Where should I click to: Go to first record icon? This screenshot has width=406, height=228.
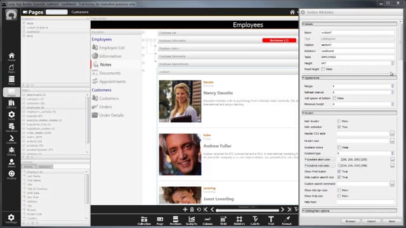(206, 210)
